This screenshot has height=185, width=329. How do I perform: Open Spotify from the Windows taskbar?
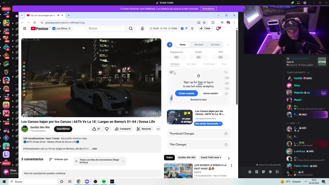coord(104,182)
